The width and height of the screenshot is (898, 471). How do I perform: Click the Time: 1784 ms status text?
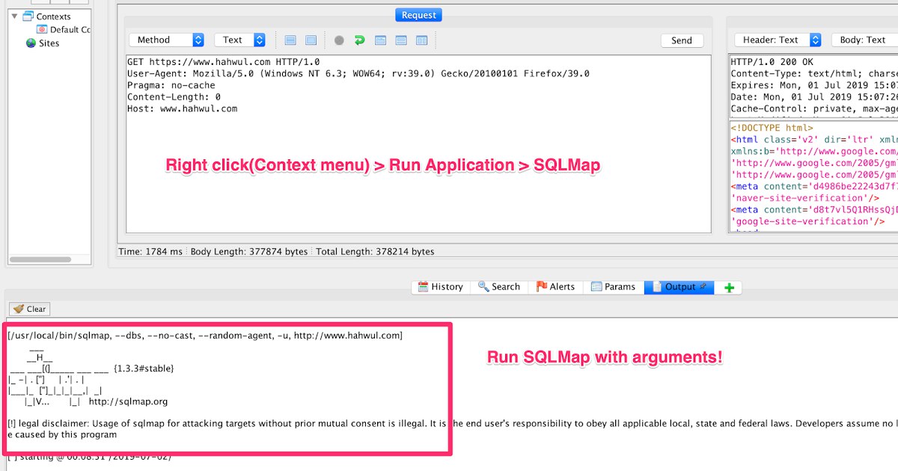[x=150, y=251]
